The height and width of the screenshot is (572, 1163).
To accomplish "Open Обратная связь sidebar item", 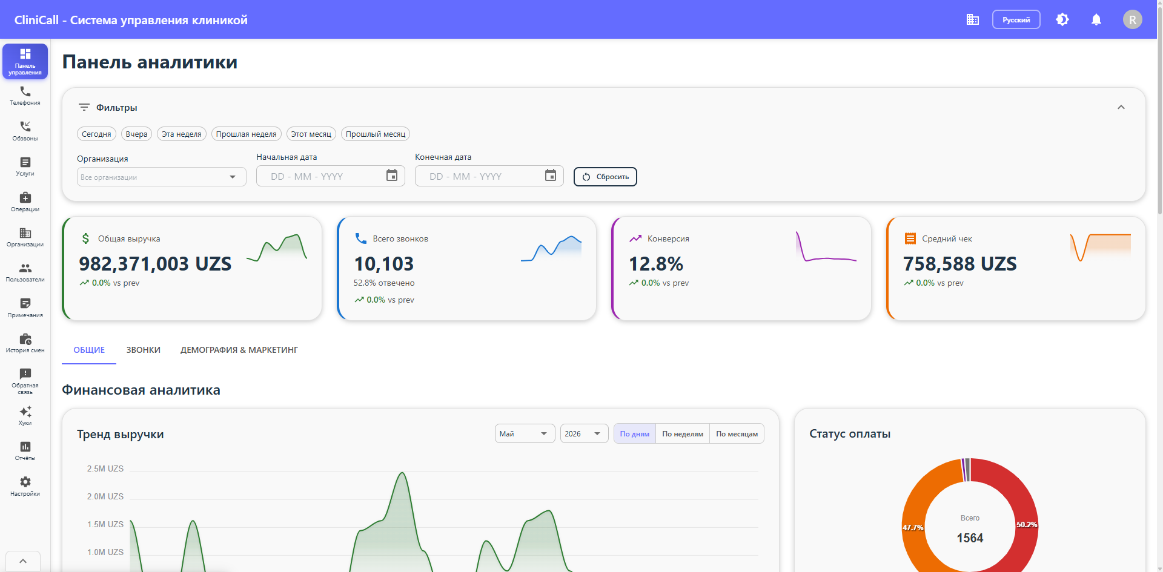I will [x=25, y=381].
